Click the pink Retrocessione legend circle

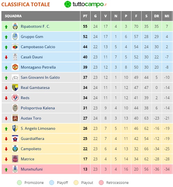click(101, 182)
